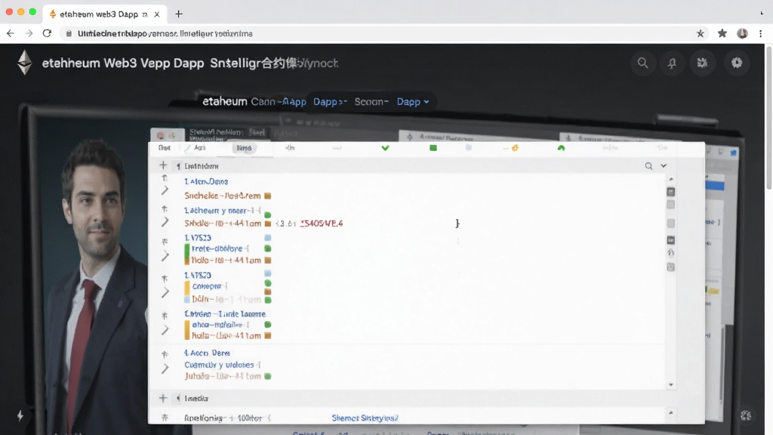Switch to the Das tab in panel
This screenshot has width=773, height=435.
[164, 148]
